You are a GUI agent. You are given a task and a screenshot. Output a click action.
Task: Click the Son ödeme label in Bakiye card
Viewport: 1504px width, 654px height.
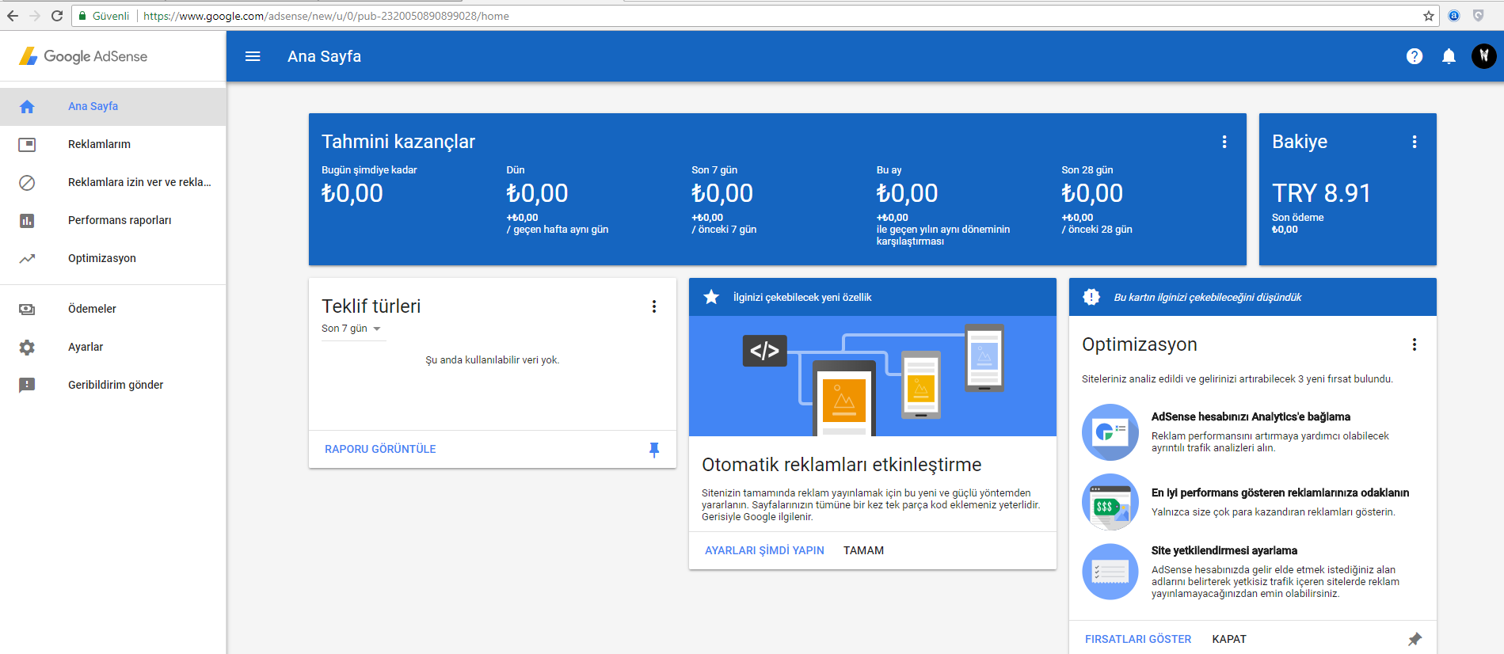1297,218
